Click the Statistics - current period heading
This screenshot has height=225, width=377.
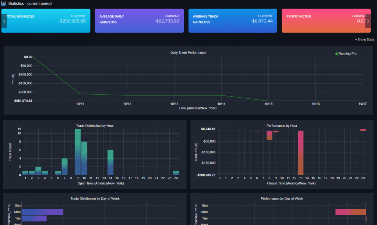tap(30, 4)
